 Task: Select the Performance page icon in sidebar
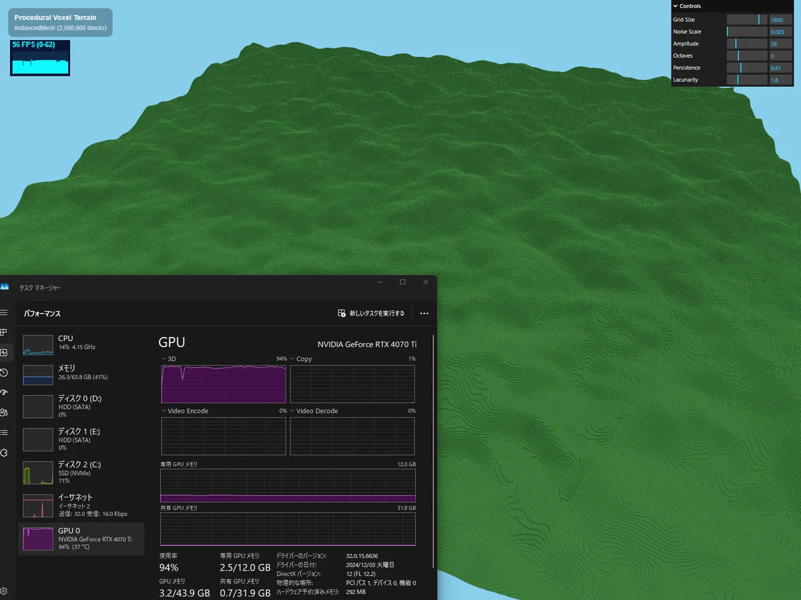[4, 352]
